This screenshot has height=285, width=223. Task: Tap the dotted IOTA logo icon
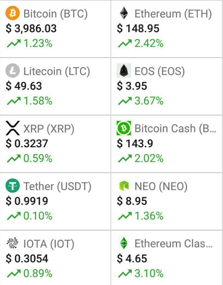point(13,243)
